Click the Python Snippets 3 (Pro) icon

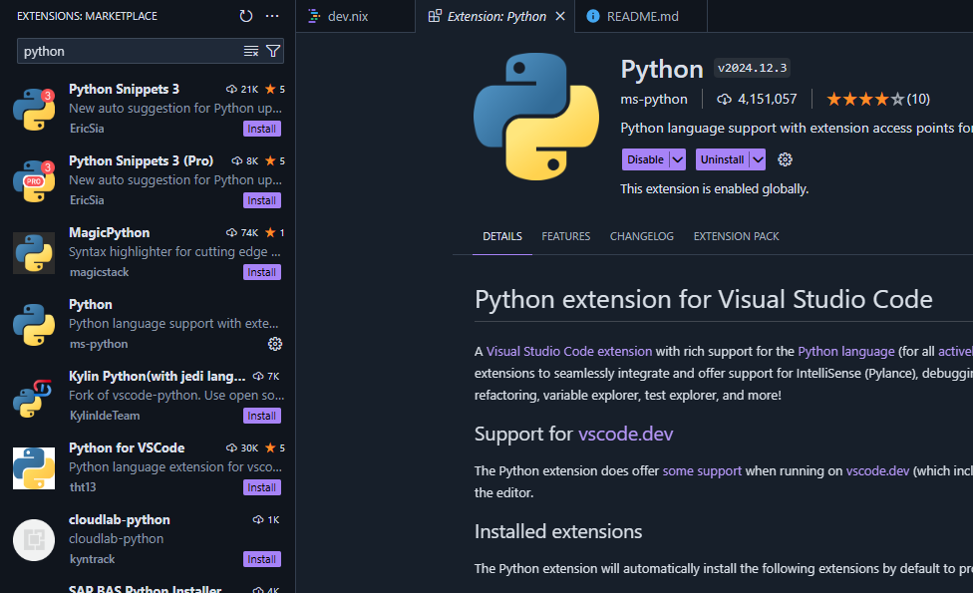(34, 181)
